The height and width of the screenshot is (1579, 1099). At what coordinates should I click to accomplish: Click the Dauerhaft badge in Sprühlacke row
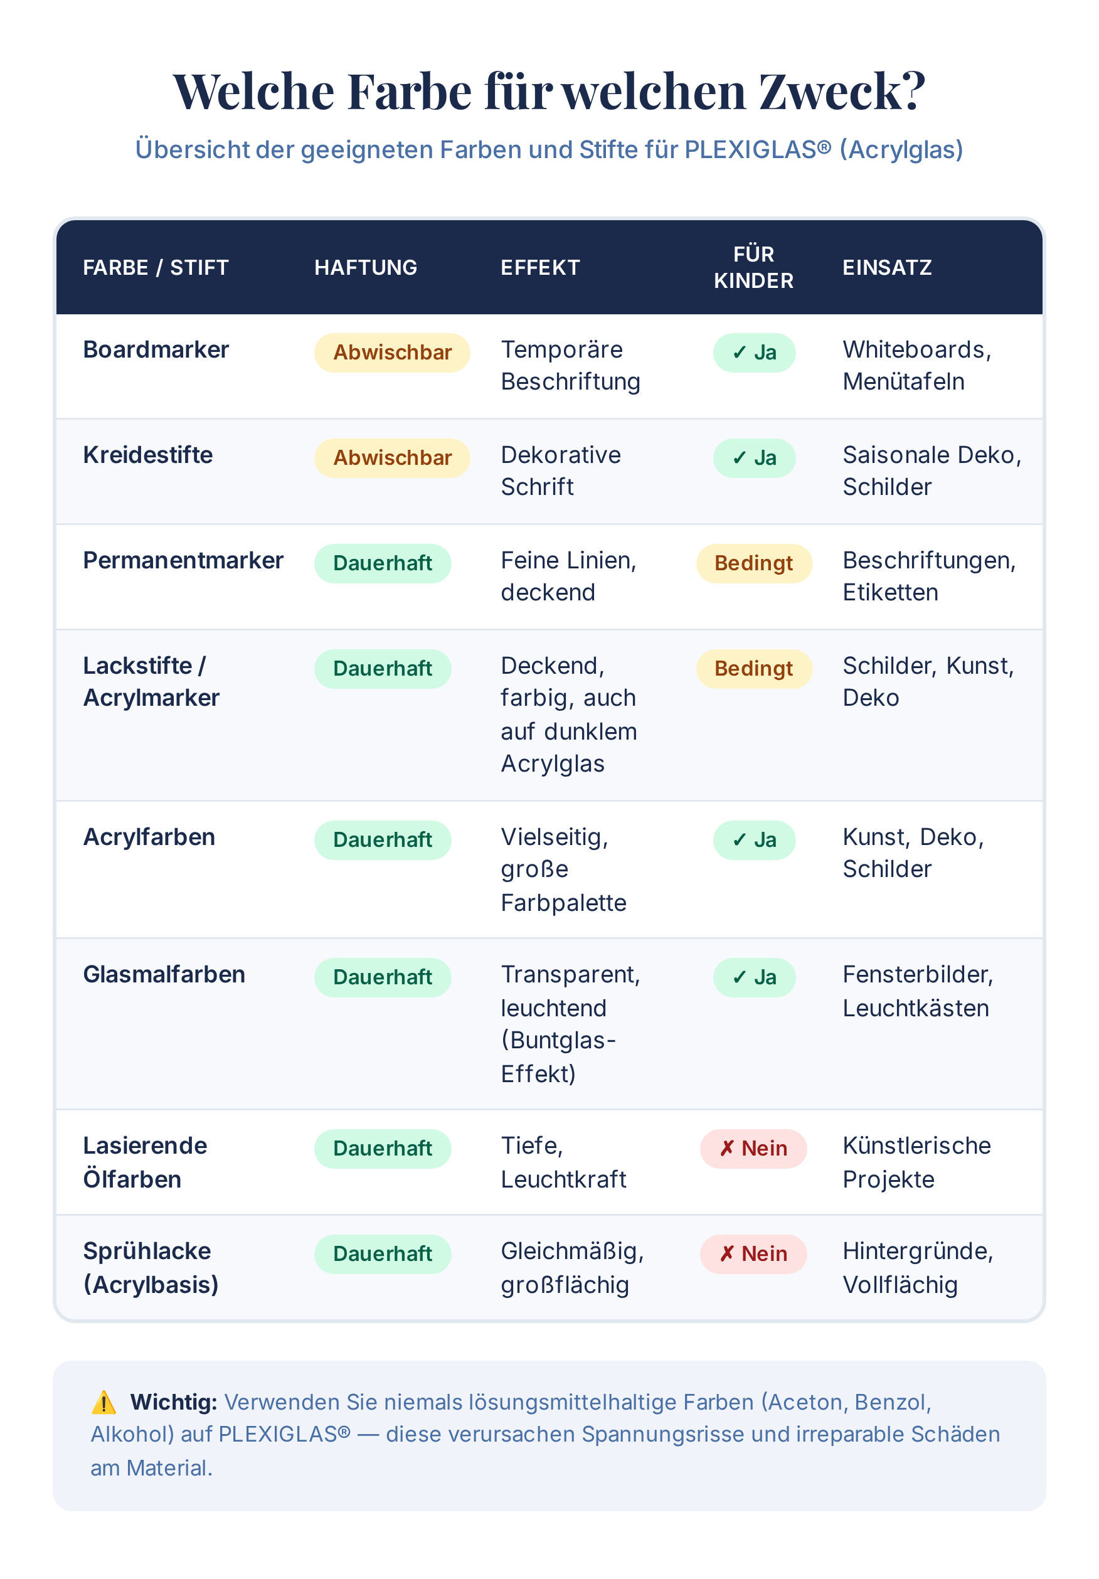click(x=383, y=1253)
